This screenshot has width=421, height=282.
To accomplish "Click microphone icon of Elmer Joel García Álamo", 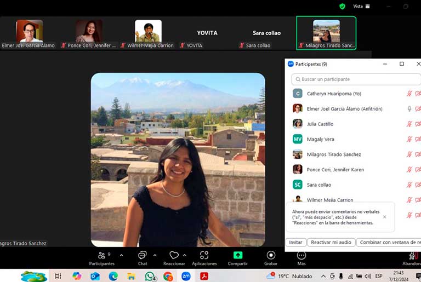I will pyautogui.click(x=409, y=108).
